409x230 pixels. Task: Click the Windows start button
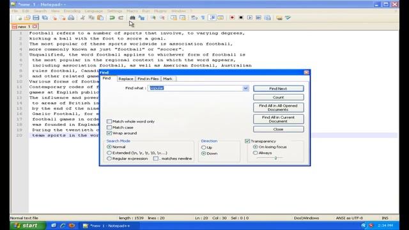27,226
